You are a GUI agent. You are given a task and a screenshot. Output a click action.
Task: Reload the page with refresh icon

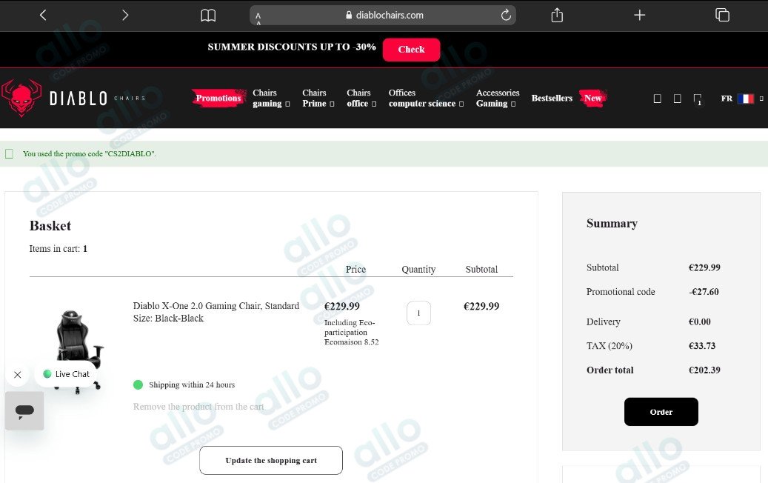pyautogui.click(x=506, y=15)
